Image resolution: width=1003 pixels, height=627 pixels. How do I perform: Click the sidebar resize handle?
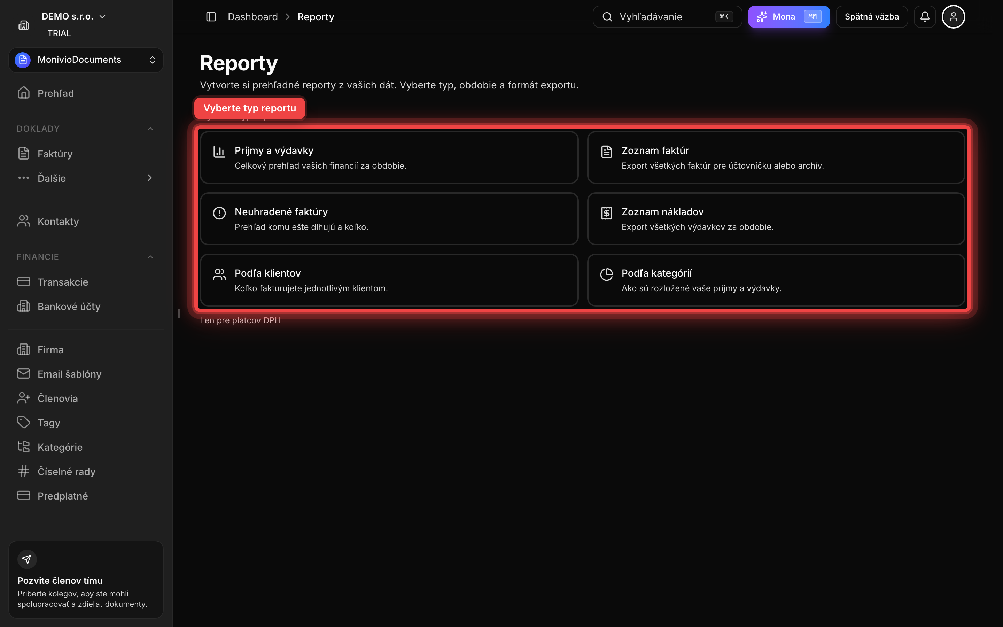[179, 313]
